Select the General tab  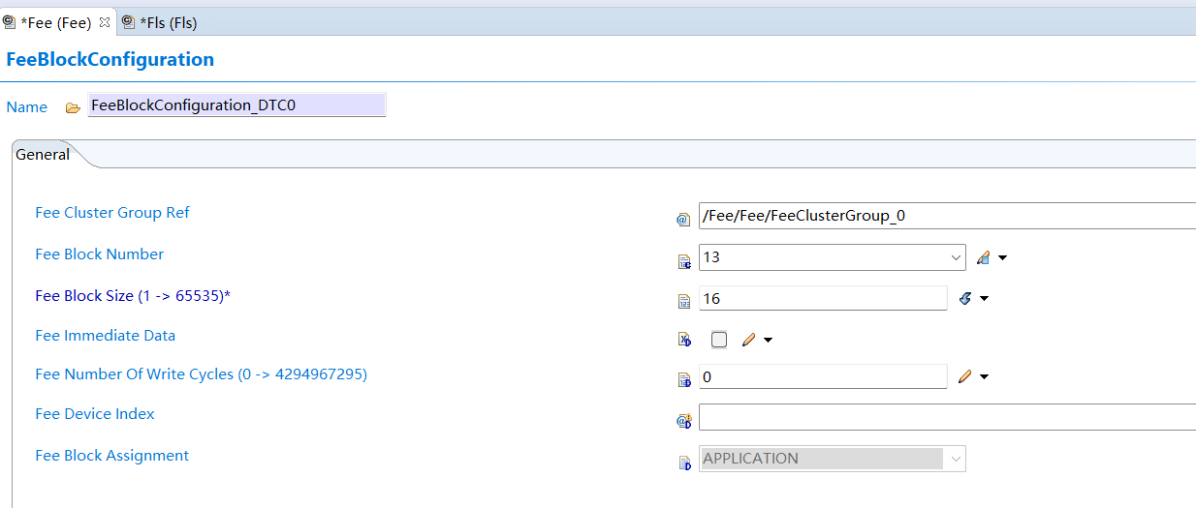click(x=43, y=155)
